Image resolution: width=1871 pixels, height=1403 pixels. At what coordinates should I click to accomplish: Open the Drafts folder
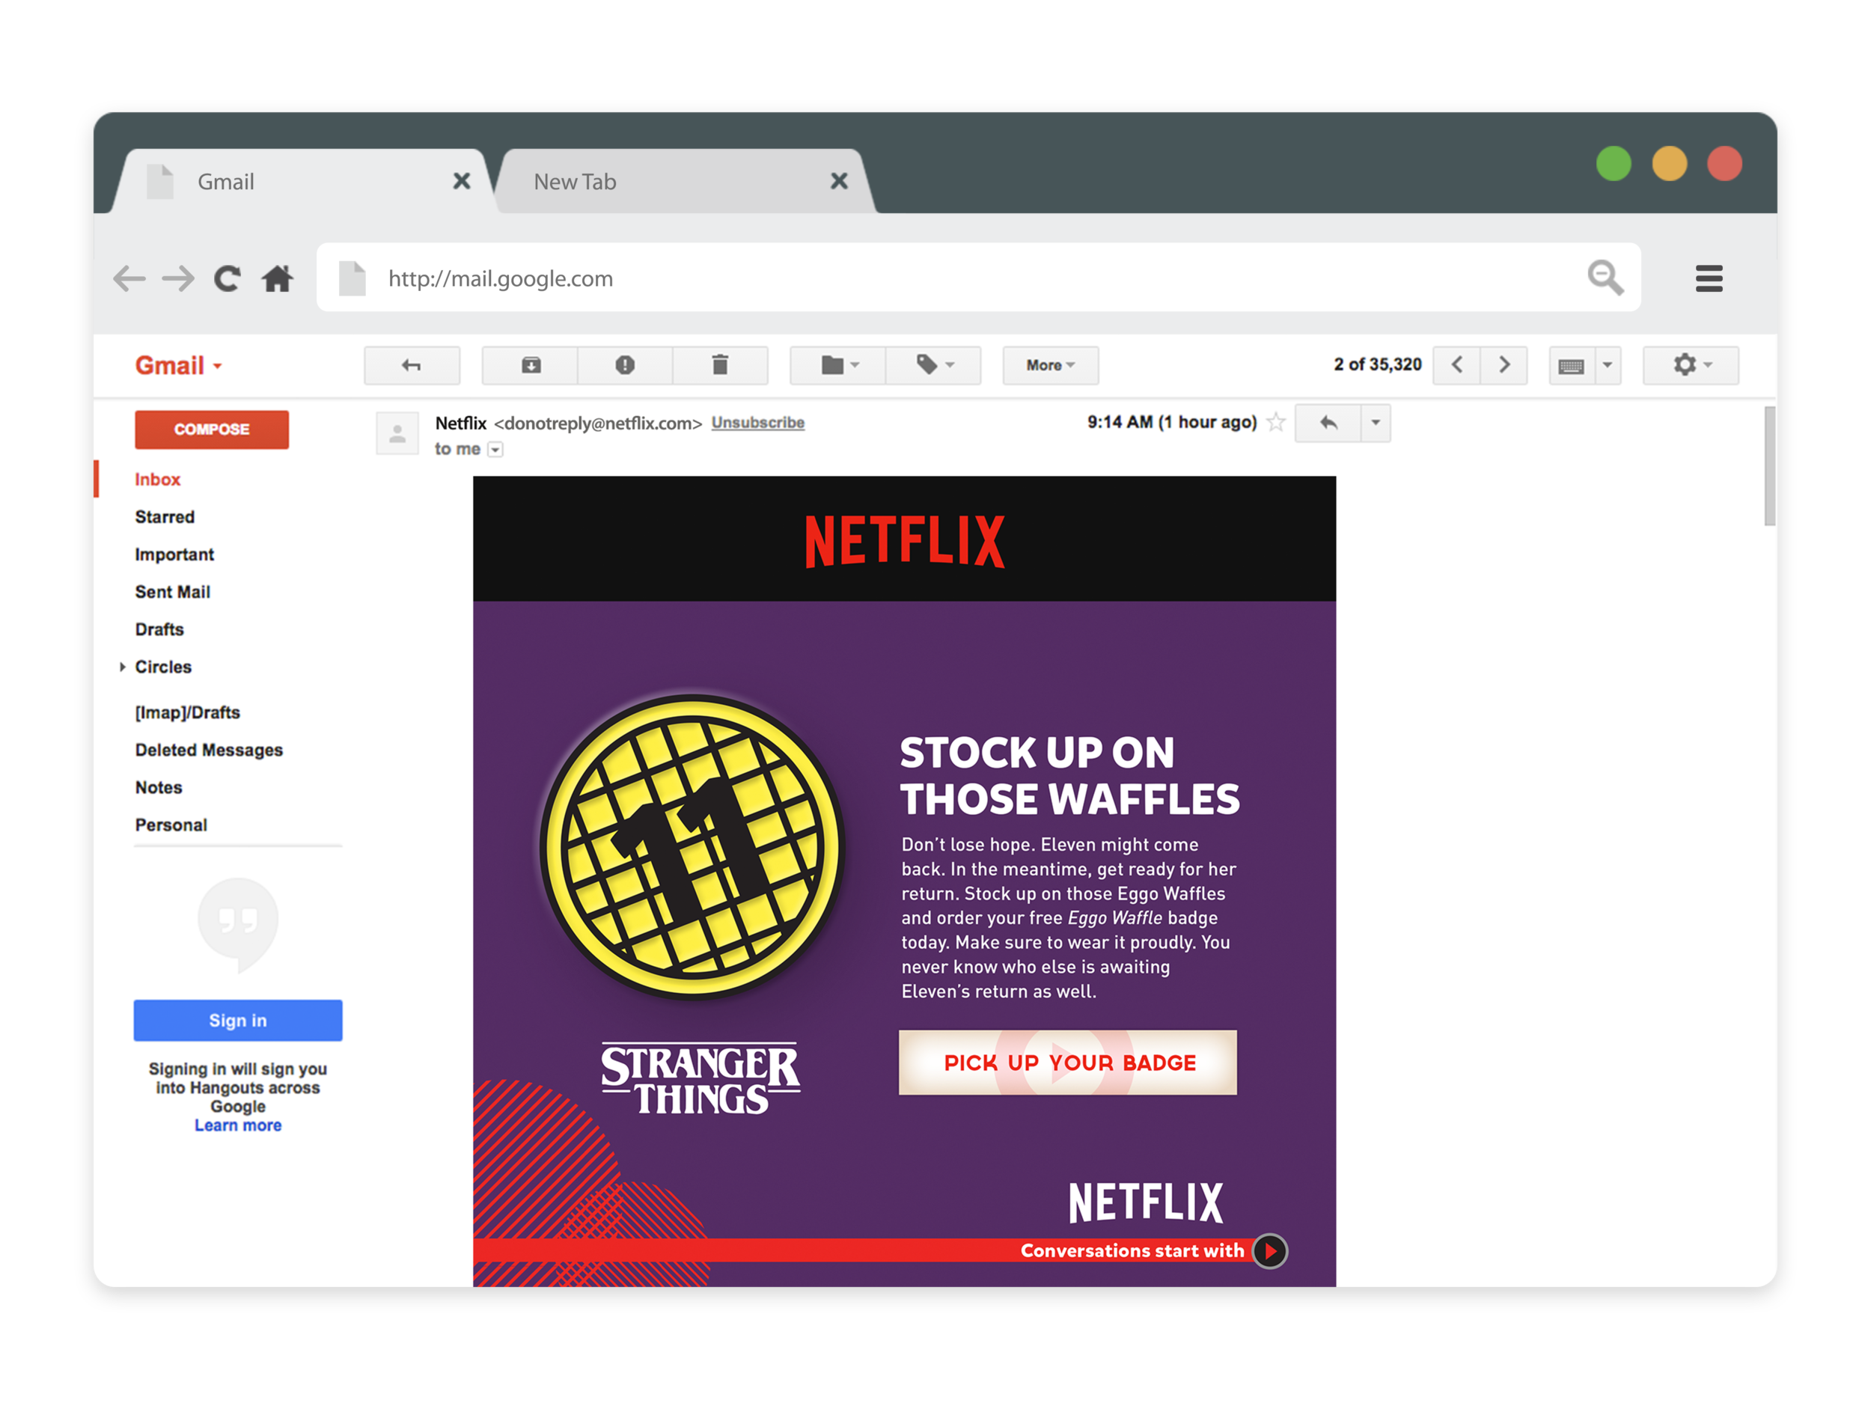point(159,629)
